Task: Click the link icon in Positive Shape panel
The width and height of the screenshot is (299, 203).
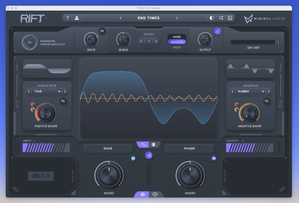Action: coord(63,101)
